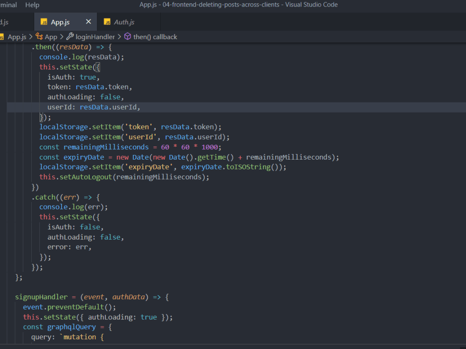Switch to the App.js tab
466x349 pixels.
(60, 22)
